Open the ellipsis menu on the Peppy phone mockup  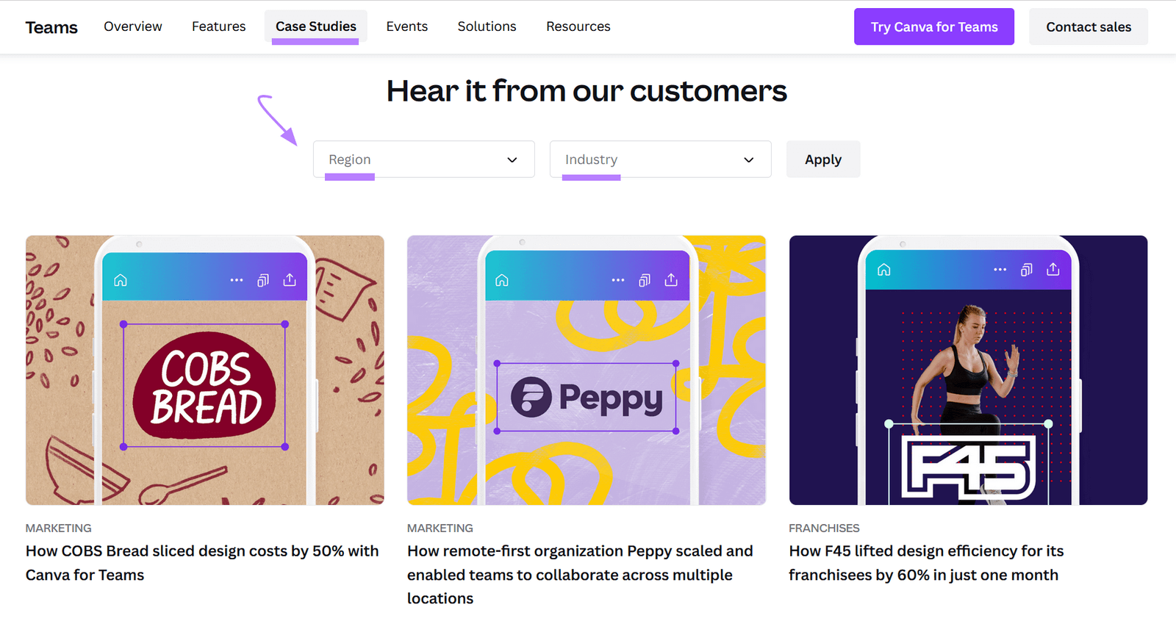pyautogui.click(x=618, y=279)
